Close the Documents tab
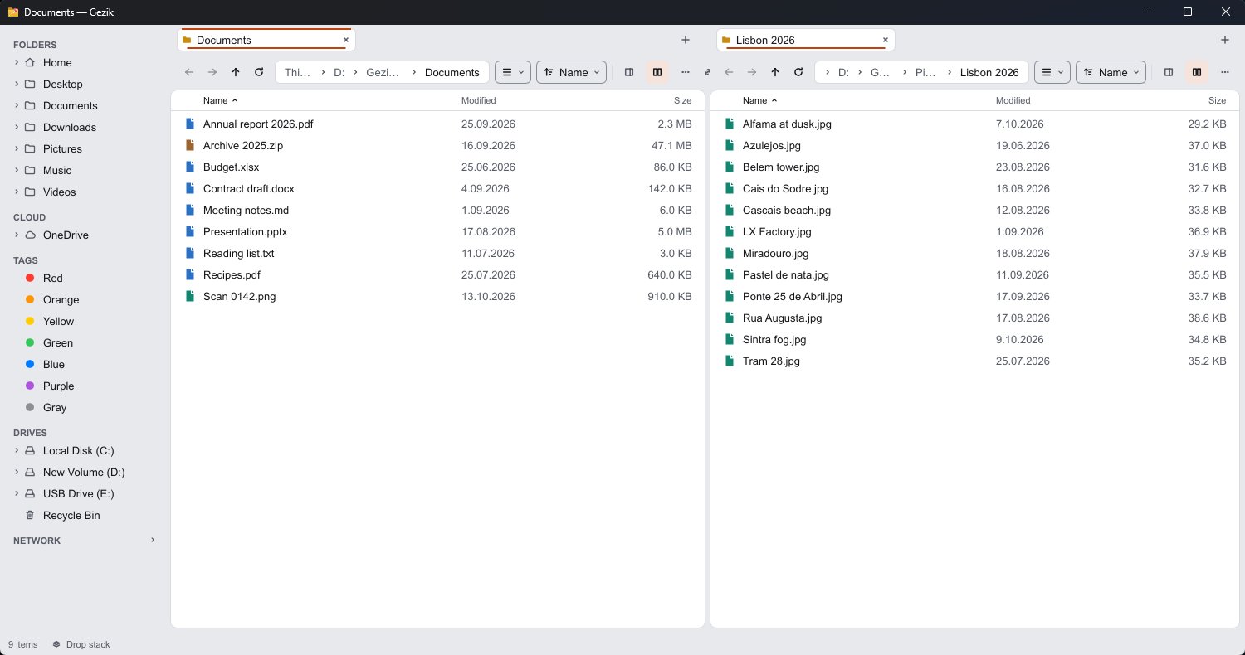The height and width of the screenshot is (655, 1245). click(x=346, y=40)
